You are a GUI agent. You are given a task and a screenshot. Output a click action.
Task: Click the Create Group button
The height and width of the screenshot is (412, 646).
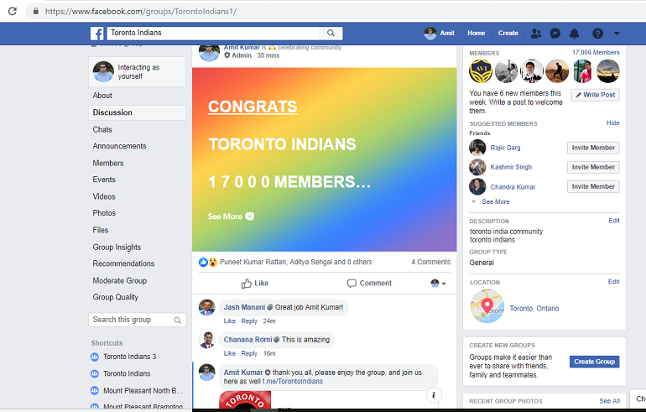pos(594,362)
